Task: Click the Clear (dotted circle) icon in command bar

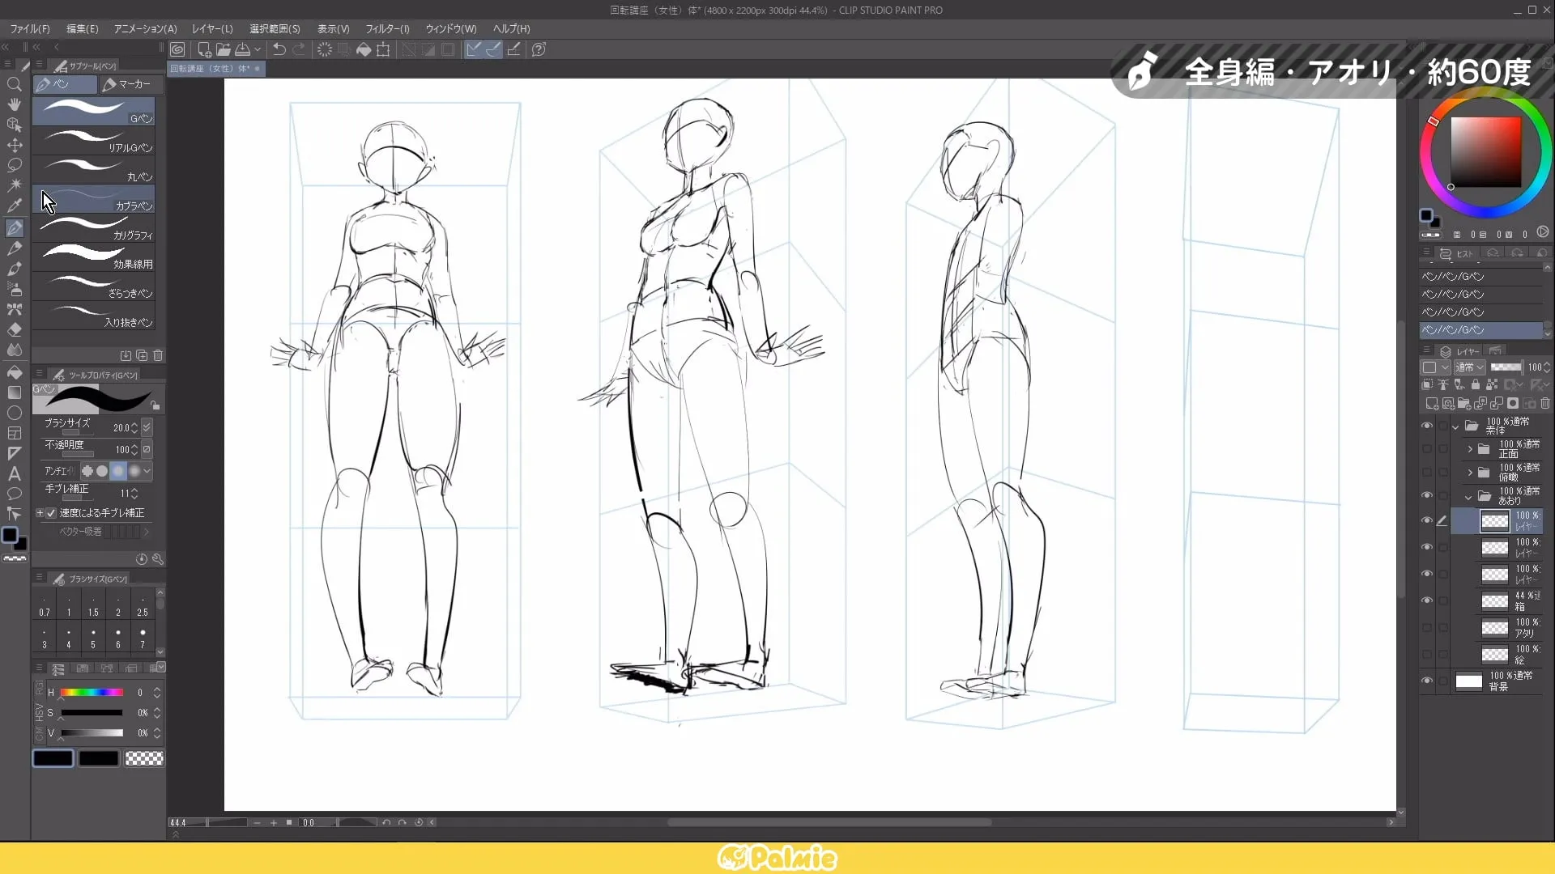Action: (324, 49)
